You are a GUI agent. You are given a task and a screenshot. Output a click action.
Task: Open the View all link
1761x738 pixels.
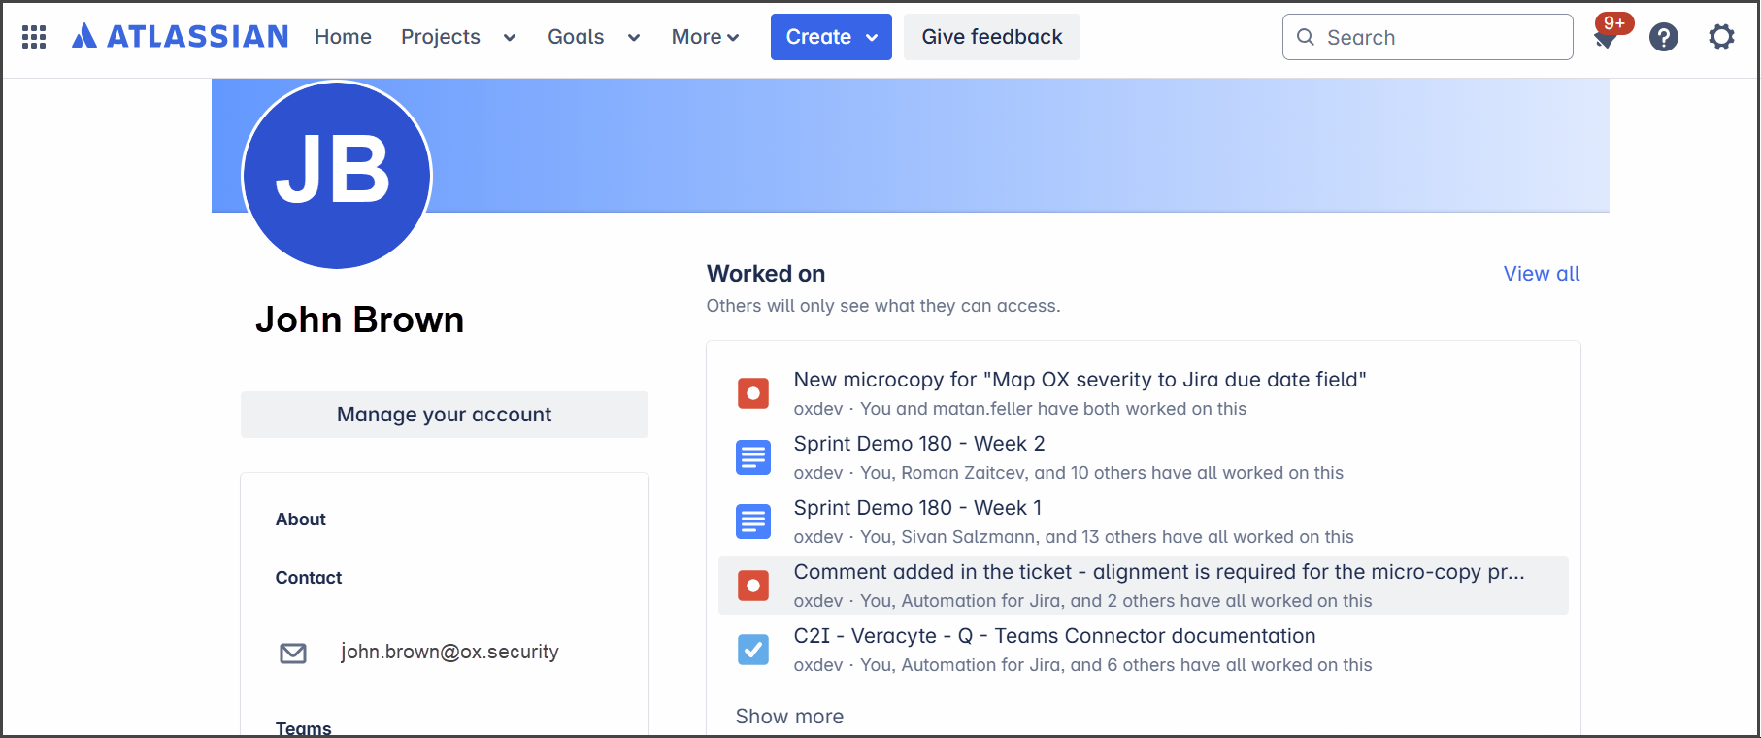pos(1541,274)
